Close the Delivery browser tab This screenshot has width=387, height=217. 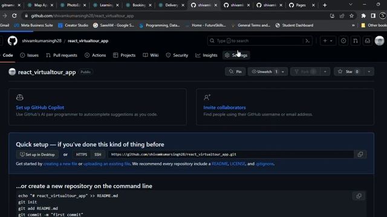[x=183, y=5]
